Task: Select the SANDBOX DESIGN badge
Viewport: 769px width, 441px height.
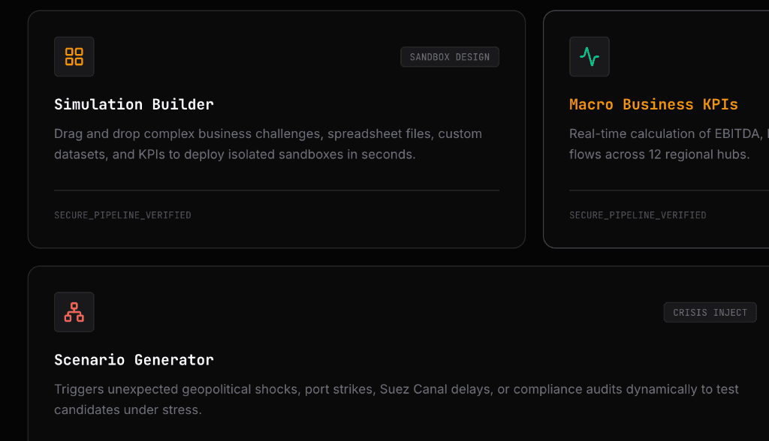Action: coord(450,57)
